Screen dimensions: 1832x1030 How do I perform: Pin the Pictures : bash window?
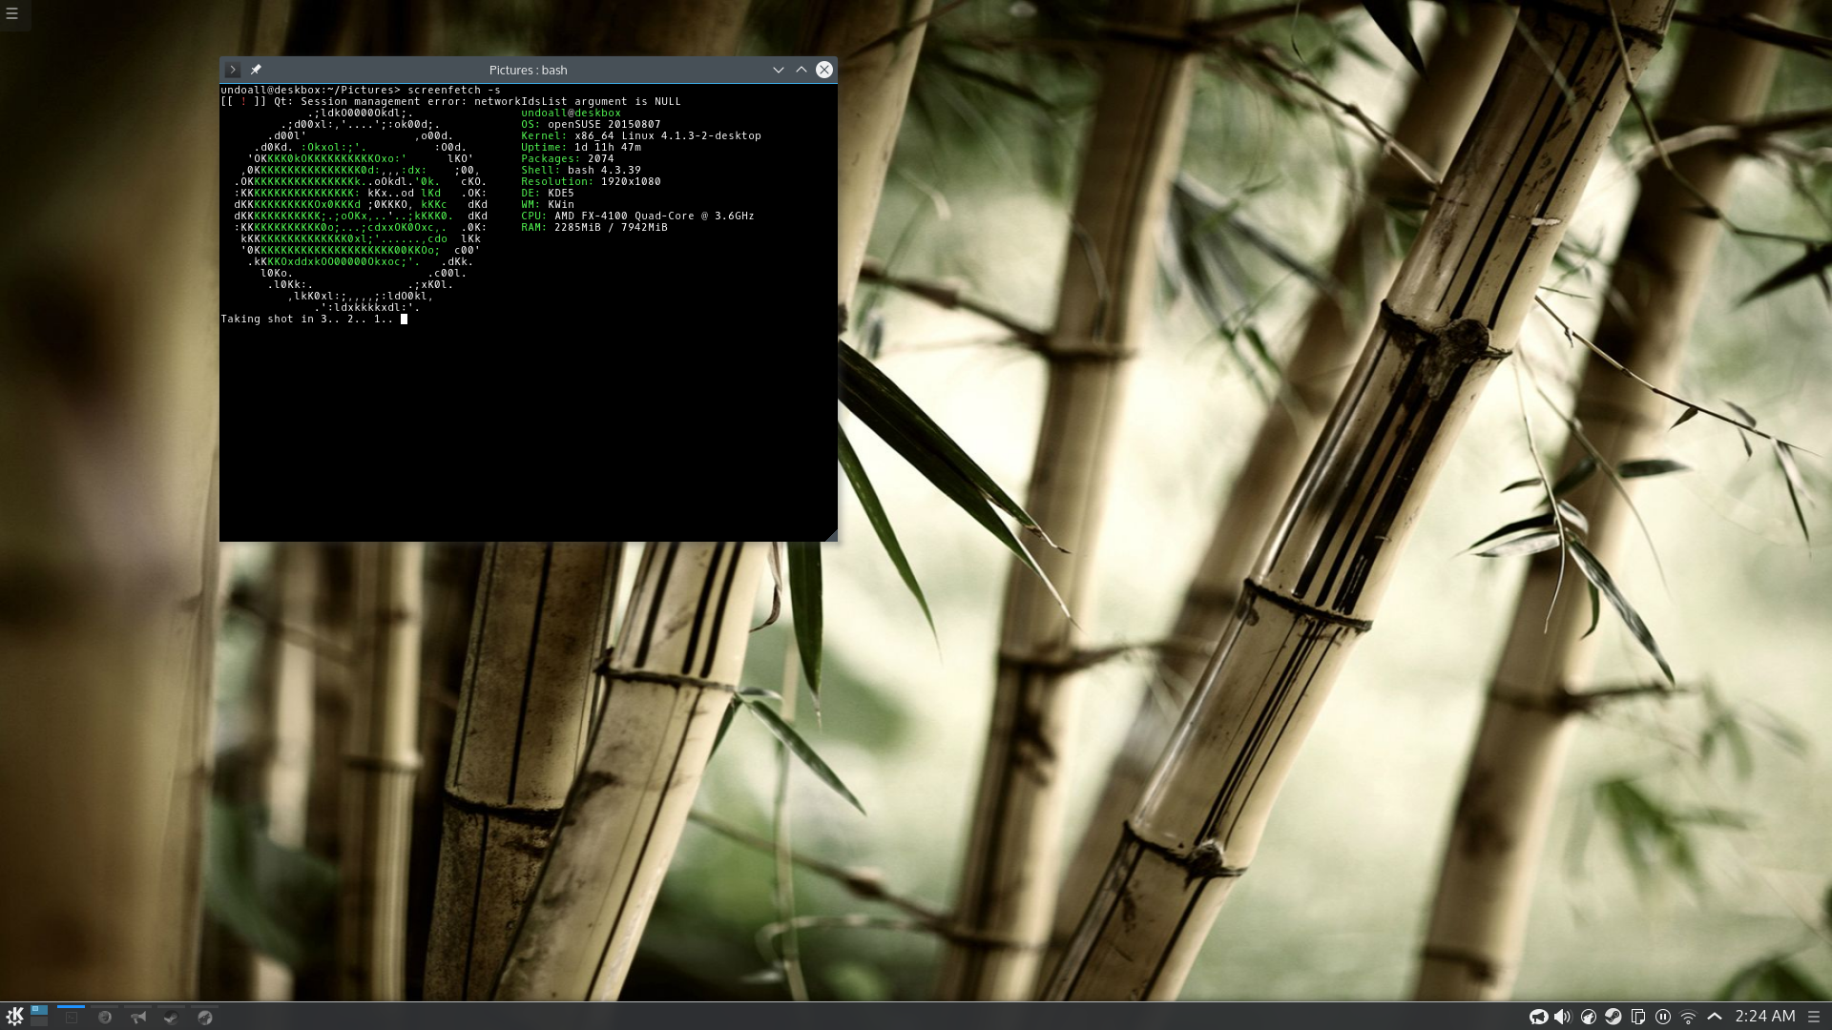(256, 70)
